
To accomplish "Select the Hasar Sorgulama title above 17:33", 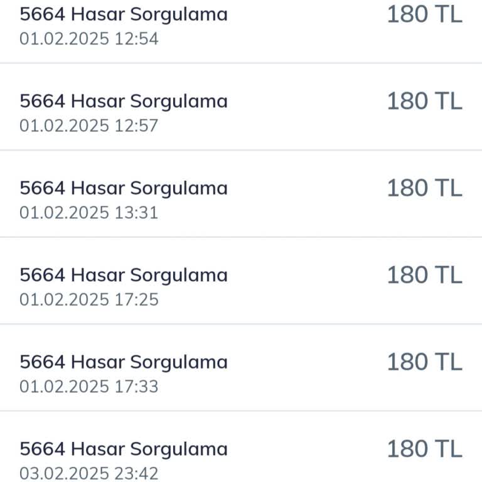I will [124, 362].
